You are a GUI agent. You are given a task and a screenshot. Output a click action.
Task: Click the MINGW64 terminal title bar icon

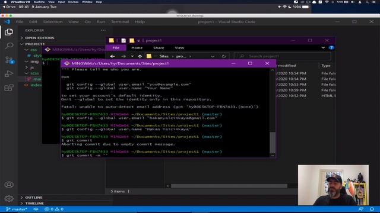pyautogui.click(x=67, y=63)
